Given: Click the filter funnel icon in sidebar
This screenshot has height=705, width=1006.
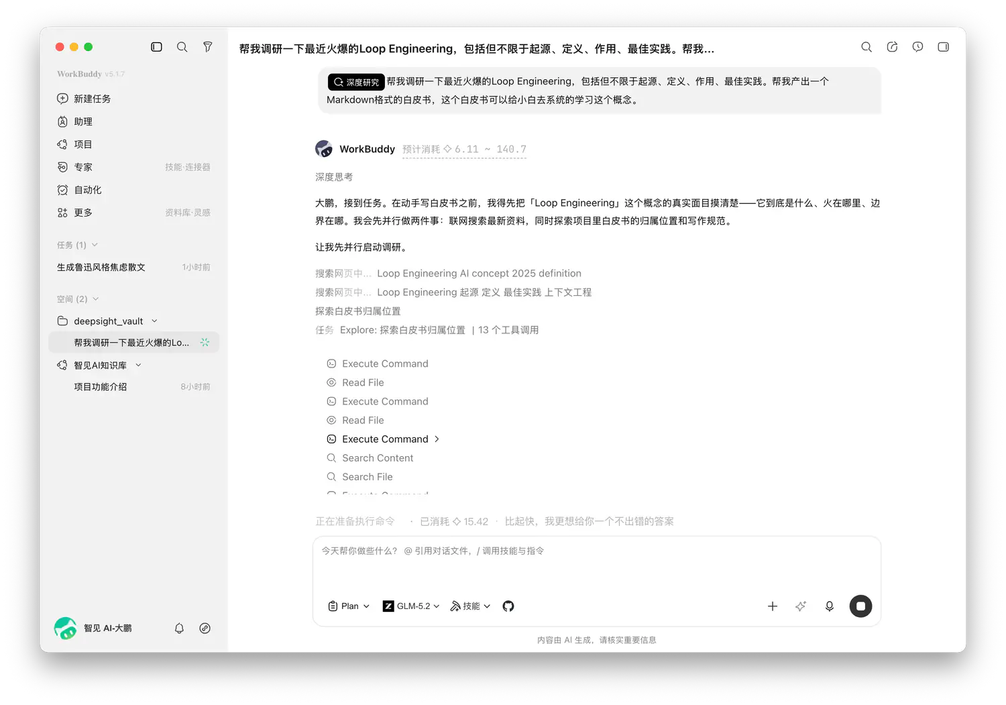Looking at the screenshot, I should [208, 47].
